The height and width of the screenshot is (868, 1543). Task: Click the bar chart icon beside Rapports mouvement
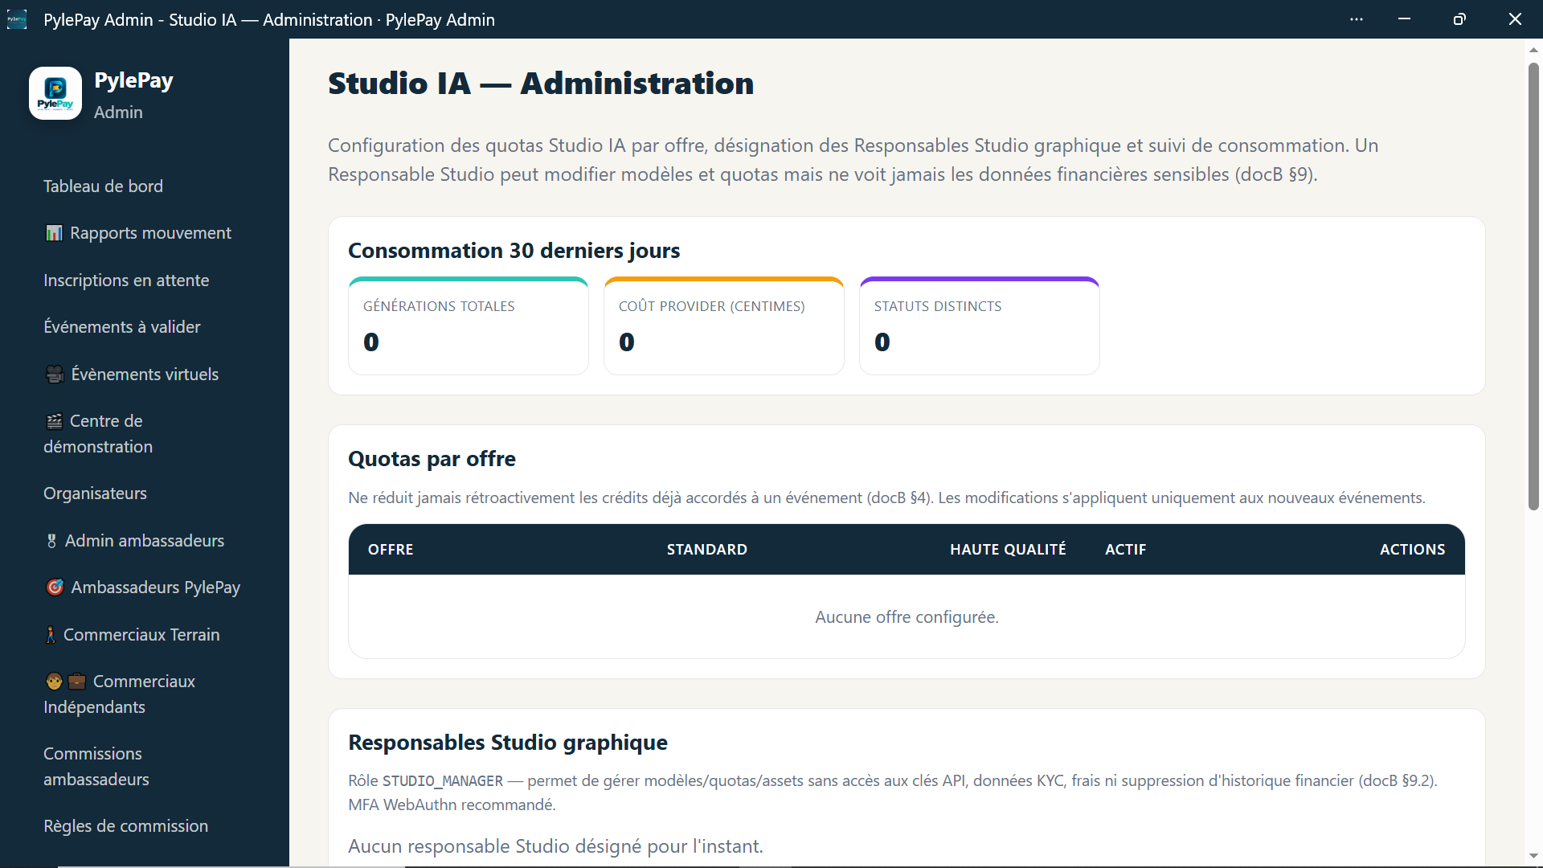tap(54, 233)
